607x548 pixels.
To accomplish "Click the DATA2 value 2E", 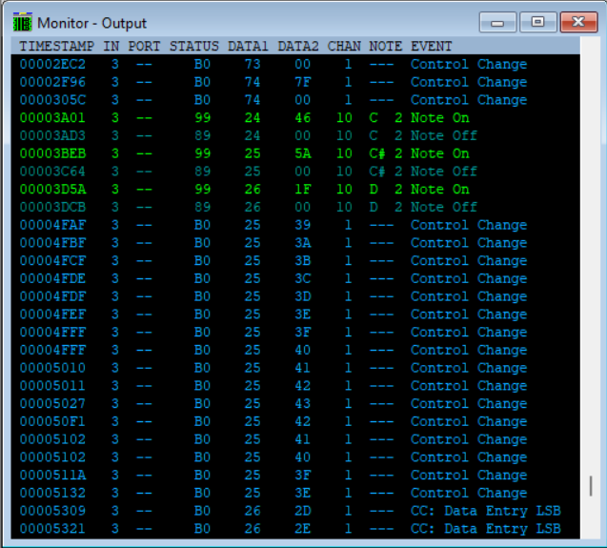I will [x=302, y=528].
